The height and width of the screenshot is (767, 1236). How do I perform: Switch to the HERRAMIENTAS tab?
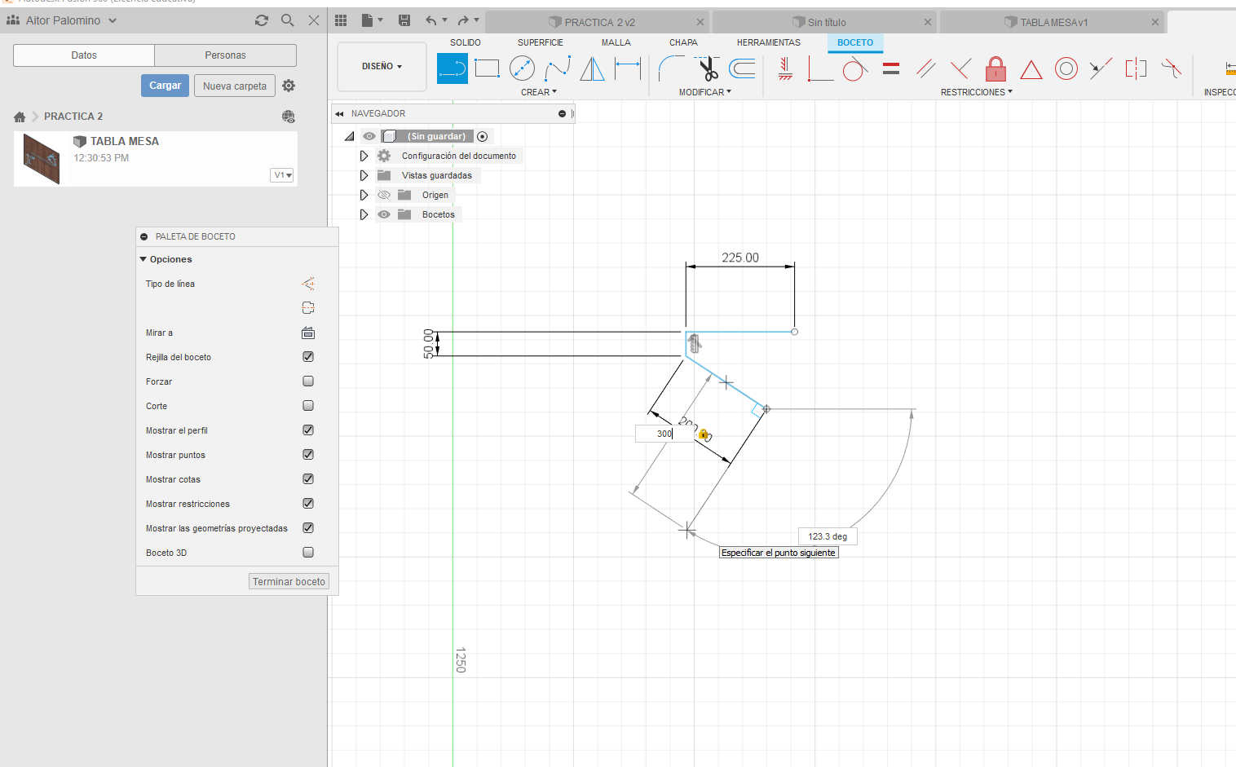[x=769, y=42]
